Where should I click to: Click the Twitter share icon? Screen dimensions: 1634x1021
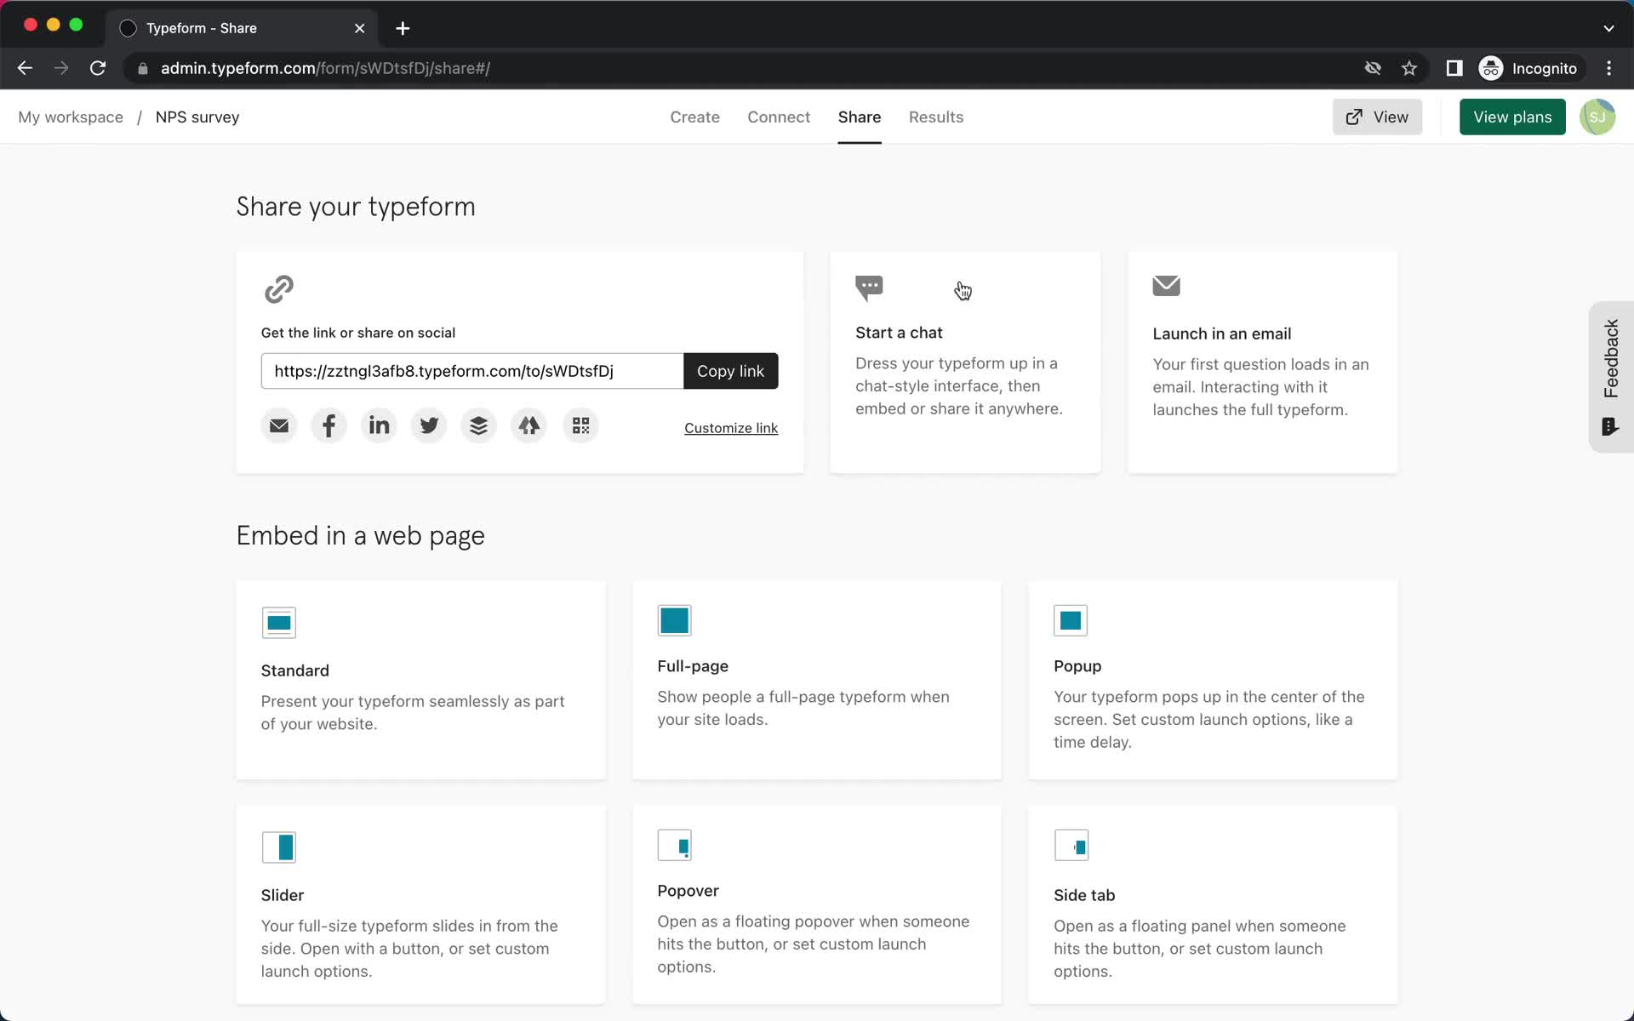click(430, 425)
